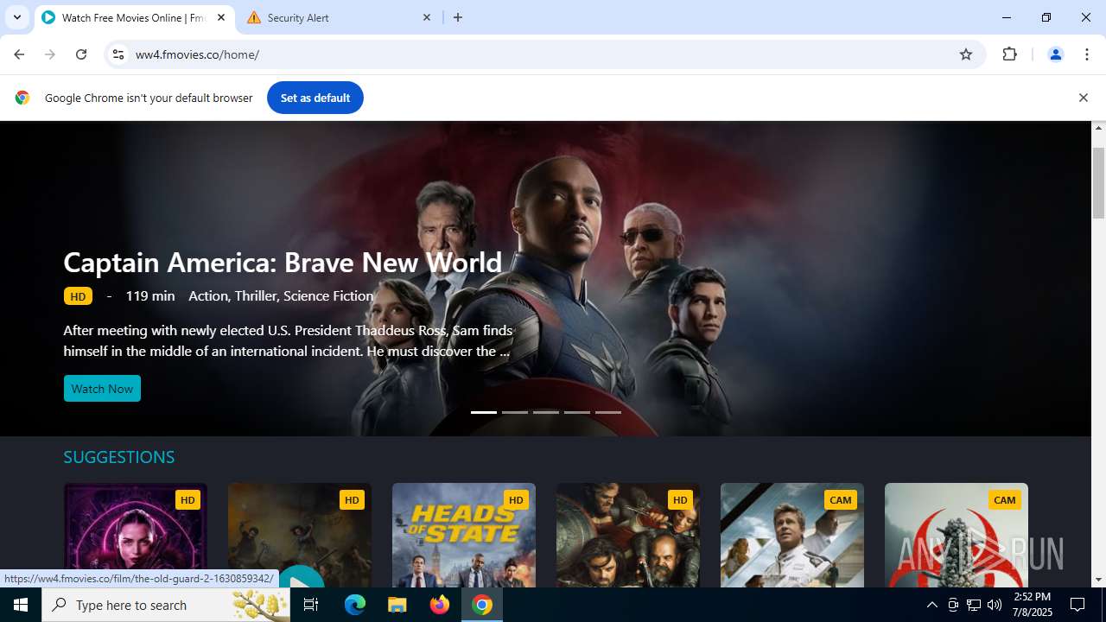Image resolution: width=1106 pixels, height=622 pixels.
Task: Select the Watch Free Movies Online tab
Action: [x=134, y=17]
